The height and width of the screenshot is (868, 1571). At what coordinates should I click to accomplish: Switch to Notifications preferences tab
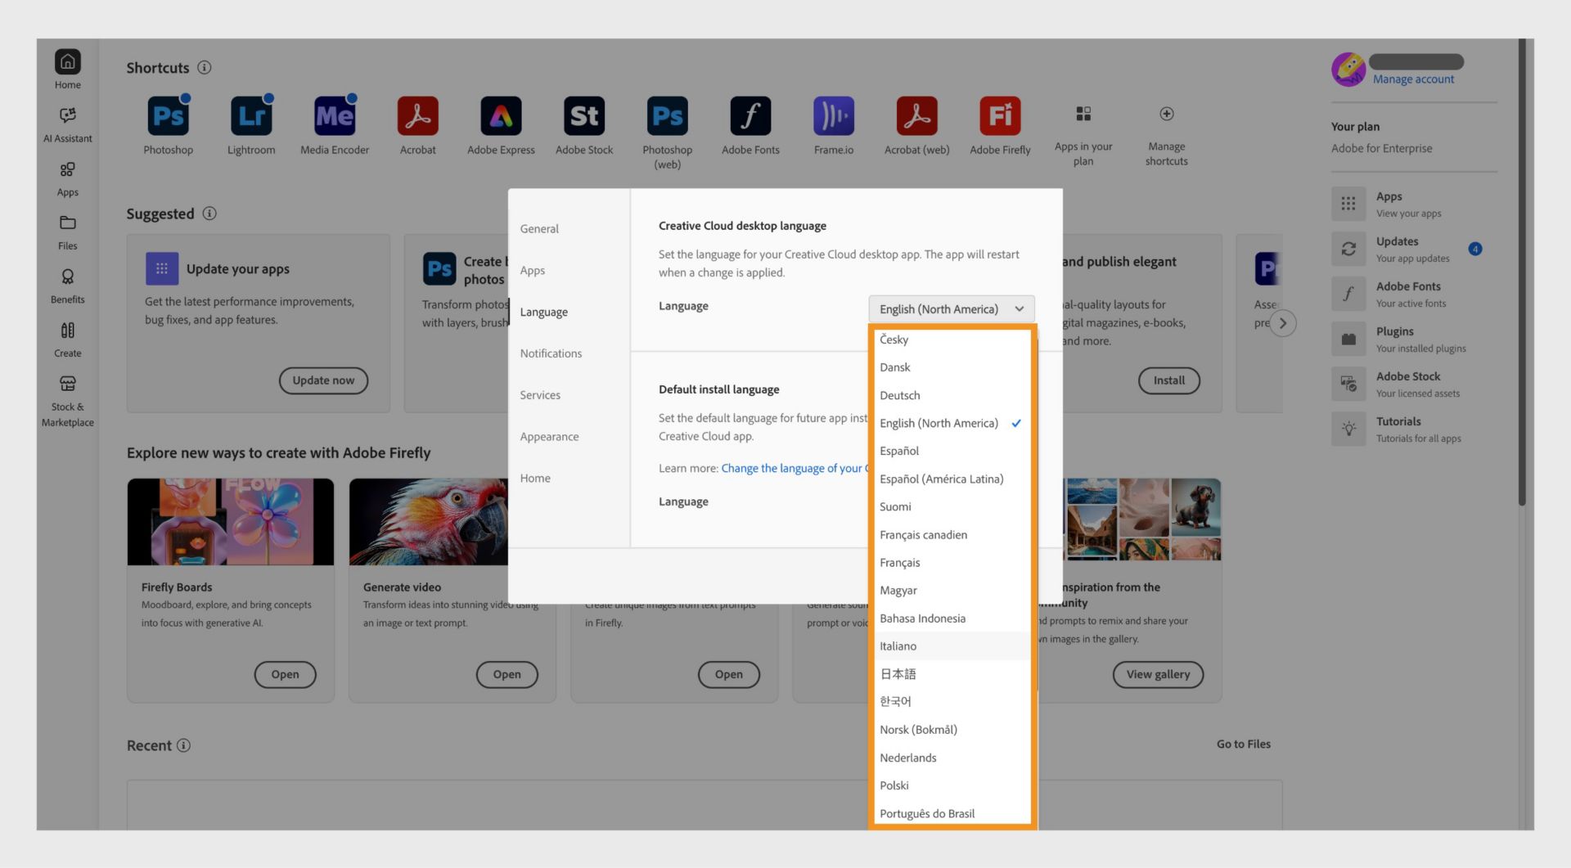(551, 353)
